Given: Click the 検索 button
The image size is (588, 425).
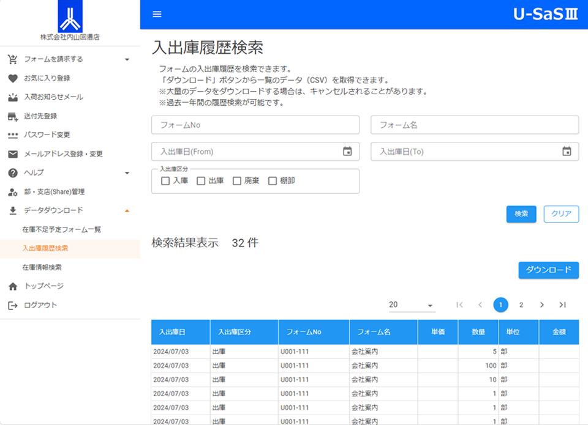Looking at the screenshot, I should click(x=521, y=214).
